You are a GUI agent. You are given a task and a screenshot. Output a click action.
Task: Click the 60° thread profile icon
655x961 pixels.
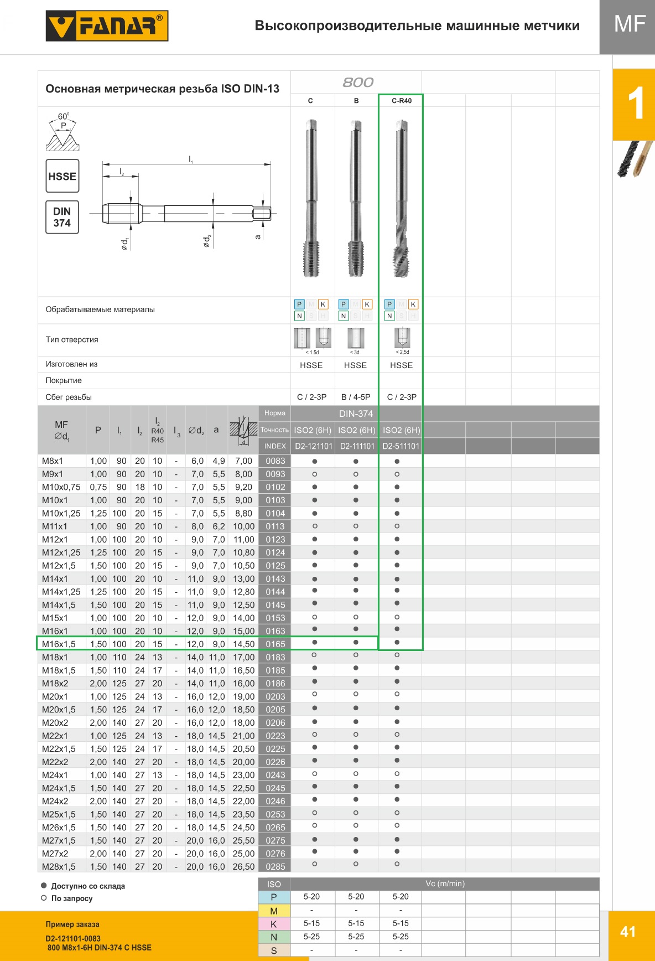coord(63,132)
